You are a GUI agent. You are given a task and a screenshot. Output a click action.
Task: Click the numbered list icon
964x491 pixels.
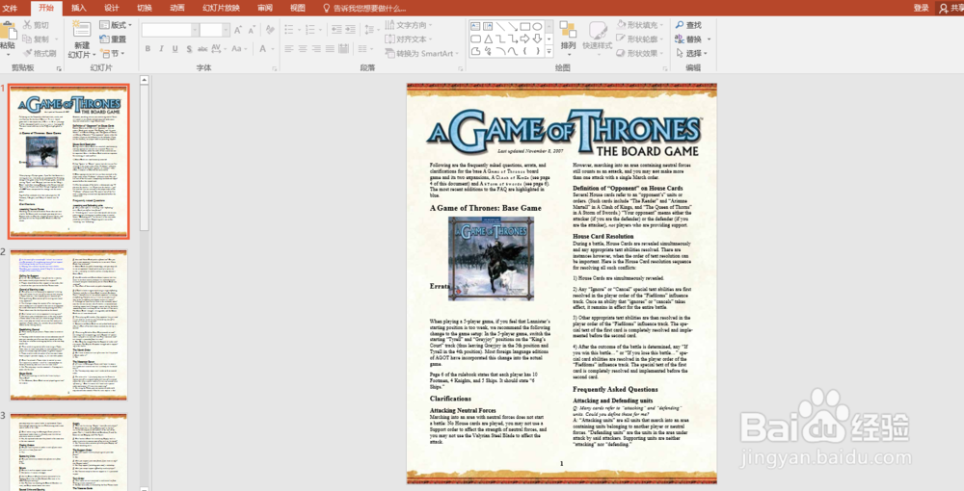(x=309, y=30)
